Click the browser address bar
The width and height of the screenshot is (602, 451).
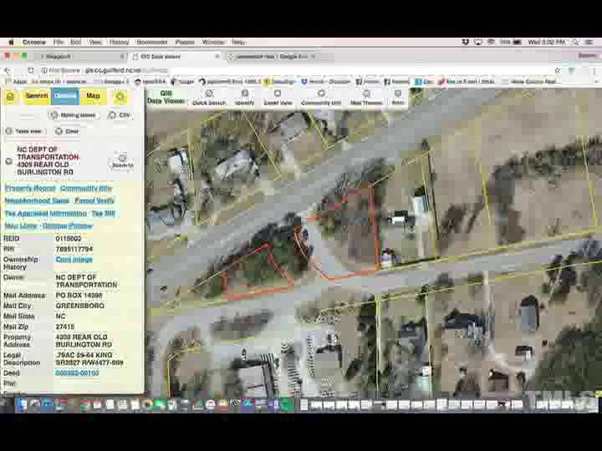click(299, 70)
